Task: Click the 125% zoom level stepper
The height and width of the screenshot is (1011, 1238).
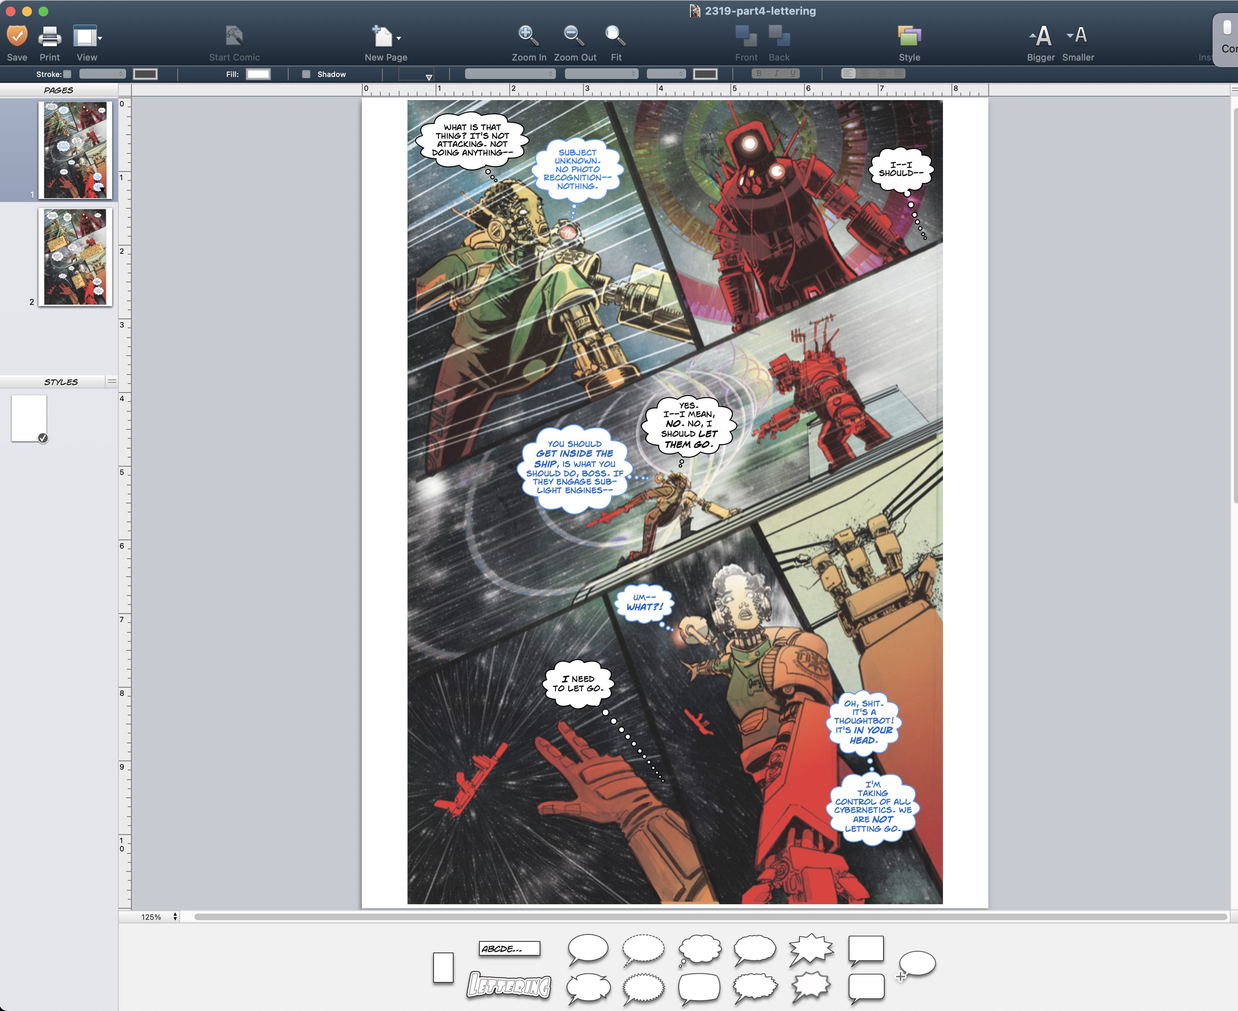Action: pyautogui.click(x=175, y=917)
